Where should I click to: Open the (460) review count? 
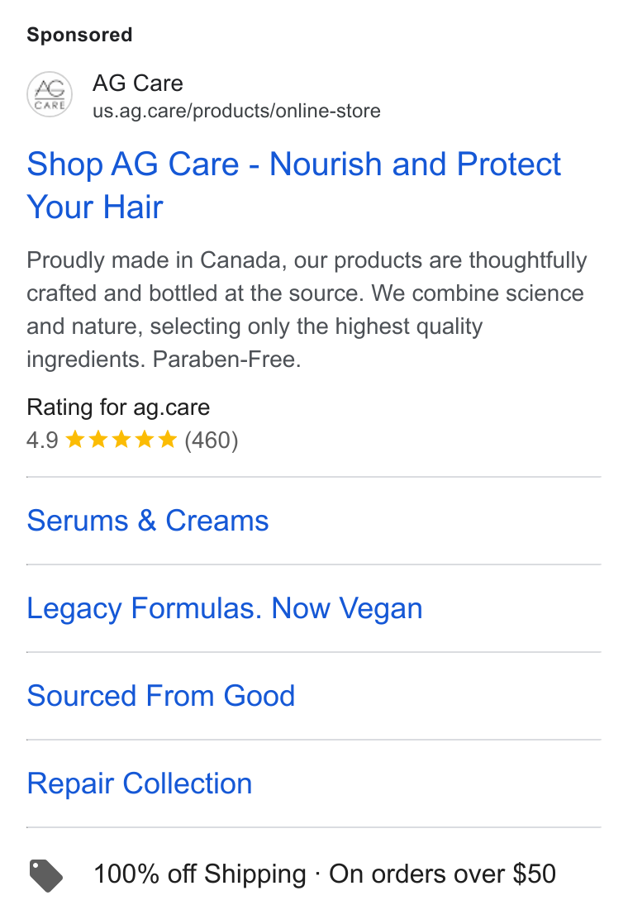(x=212, y=441)
